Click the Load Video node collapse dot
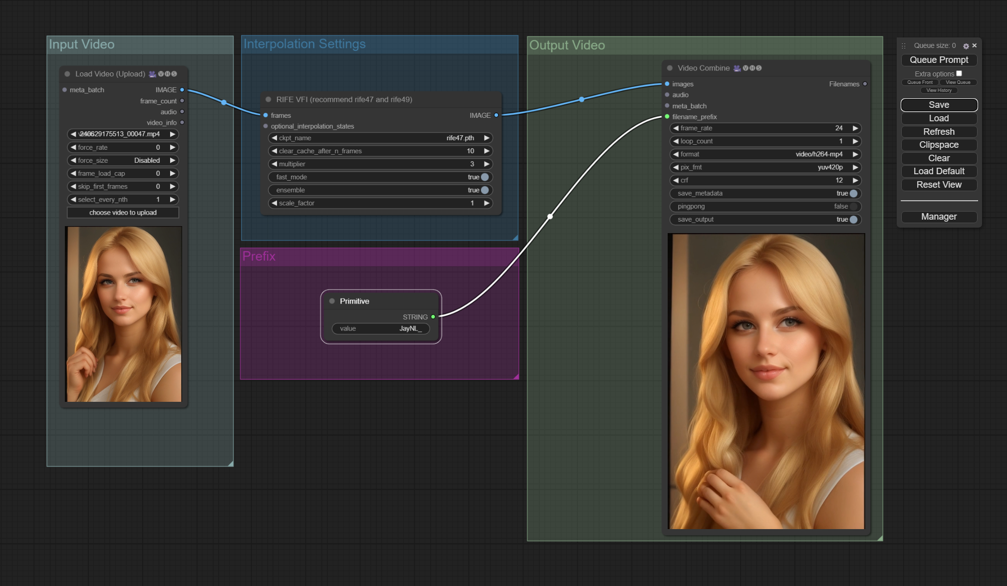This screenshot has width=1007, height=586. [x=67, y=74]
